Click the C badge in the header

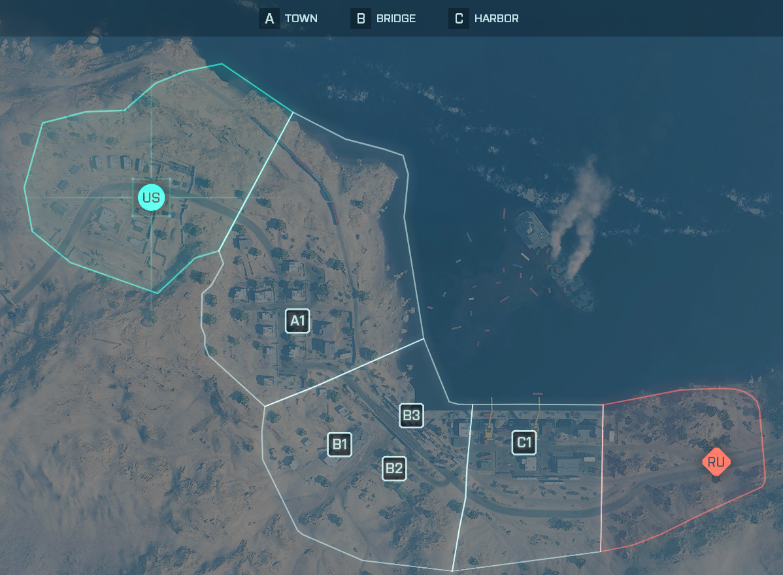[458, 18]
